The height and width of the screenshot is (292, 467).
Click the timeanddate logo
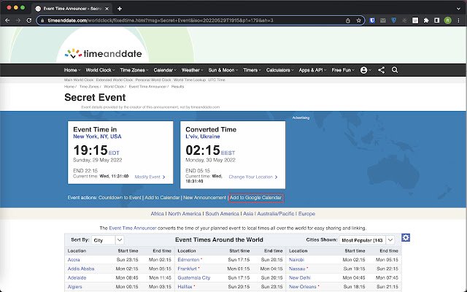click(103, 53)
